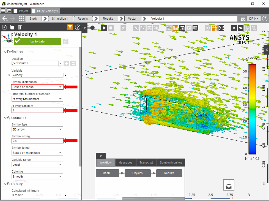This screenshot has height=201, width=269.
Task: Select the first cube selection-mode icon
Action: (136, 28)
